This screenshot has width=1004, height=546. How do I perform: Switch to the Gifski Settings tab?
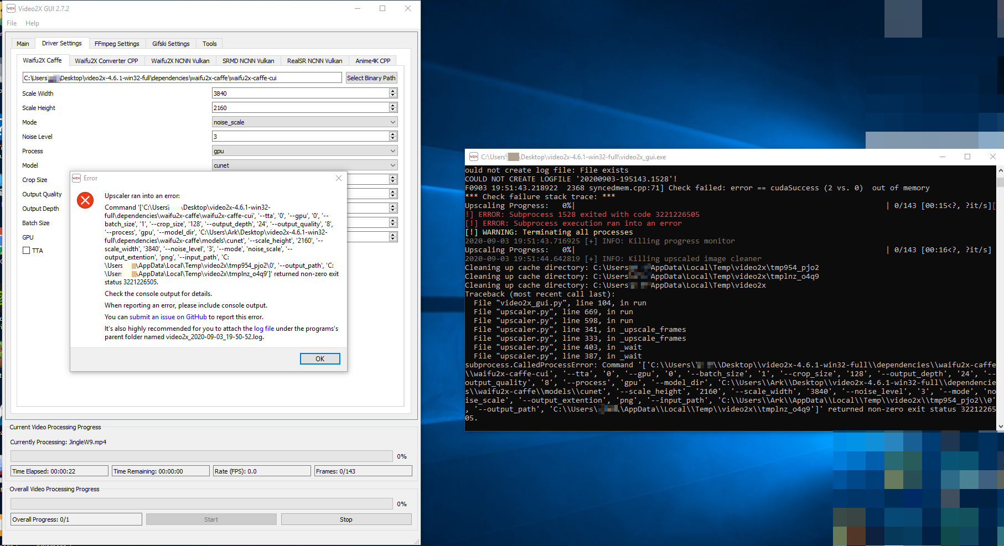[171, 44]
